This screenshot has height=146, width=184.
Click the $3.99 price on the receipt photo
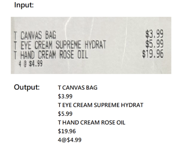pyautogui.click(x=155, y=34)
